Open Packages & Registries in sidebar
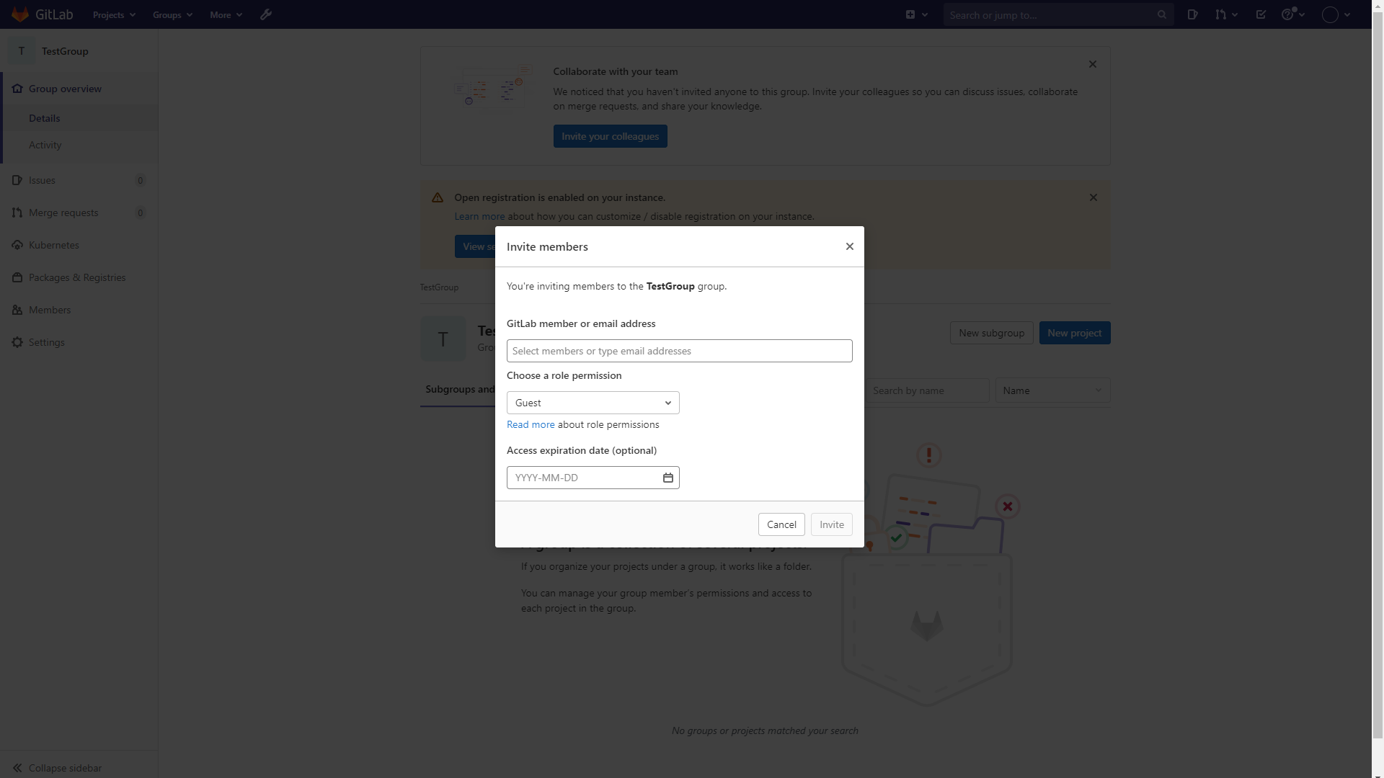The image size is (1384, 778). tap(77, 277)
